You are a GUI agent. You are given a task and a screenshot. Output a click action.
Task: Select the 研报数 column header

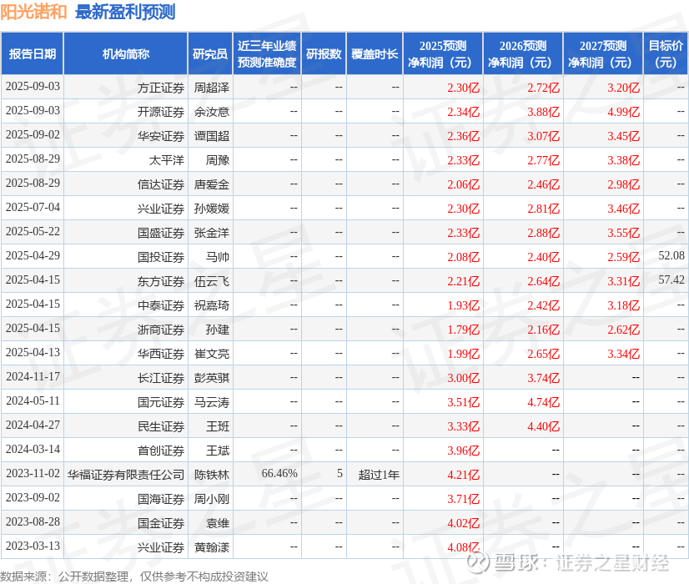coord(324,53)
